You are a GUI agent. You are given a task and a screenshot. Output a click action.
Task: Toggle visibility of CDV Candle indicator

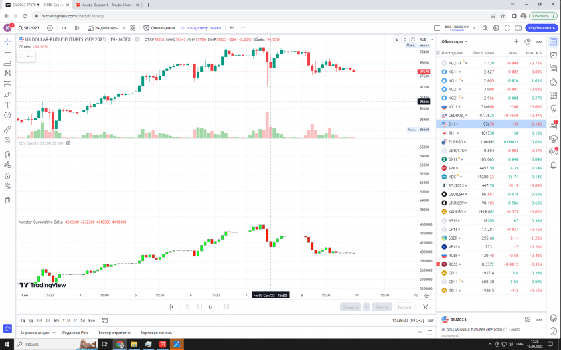68,143
